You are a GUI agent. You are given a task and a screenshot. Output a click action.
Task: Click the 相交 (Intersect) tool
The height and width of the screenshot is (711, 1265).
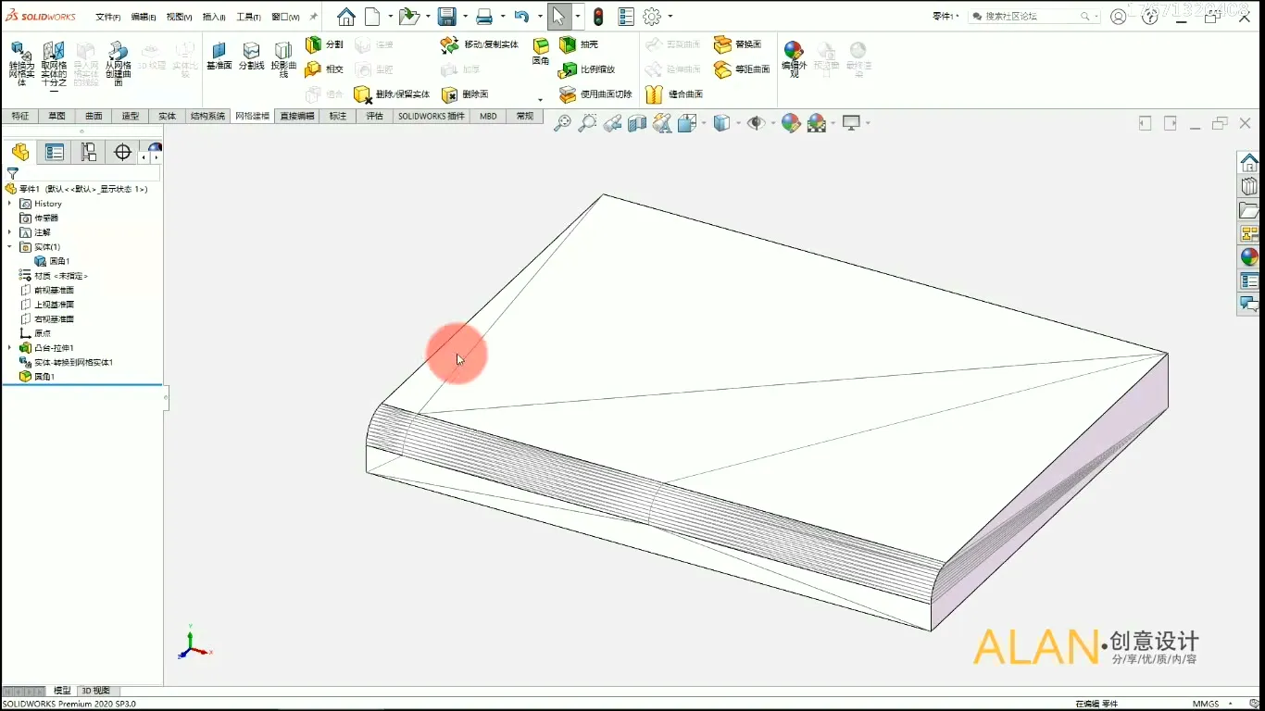326,69
